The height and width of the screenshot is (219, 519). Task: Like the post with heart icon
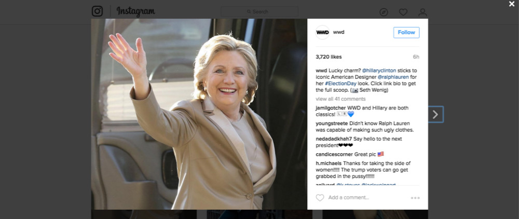(320, 198)
